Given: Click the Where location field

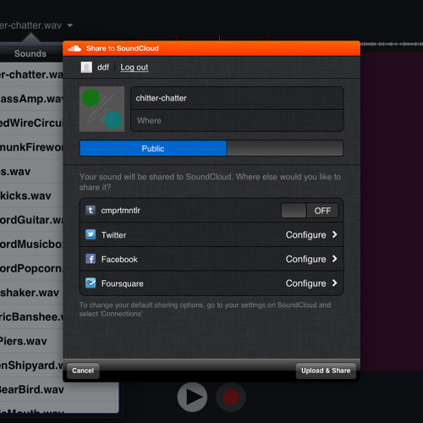Looking at the screenshot, I should (237, 121).
